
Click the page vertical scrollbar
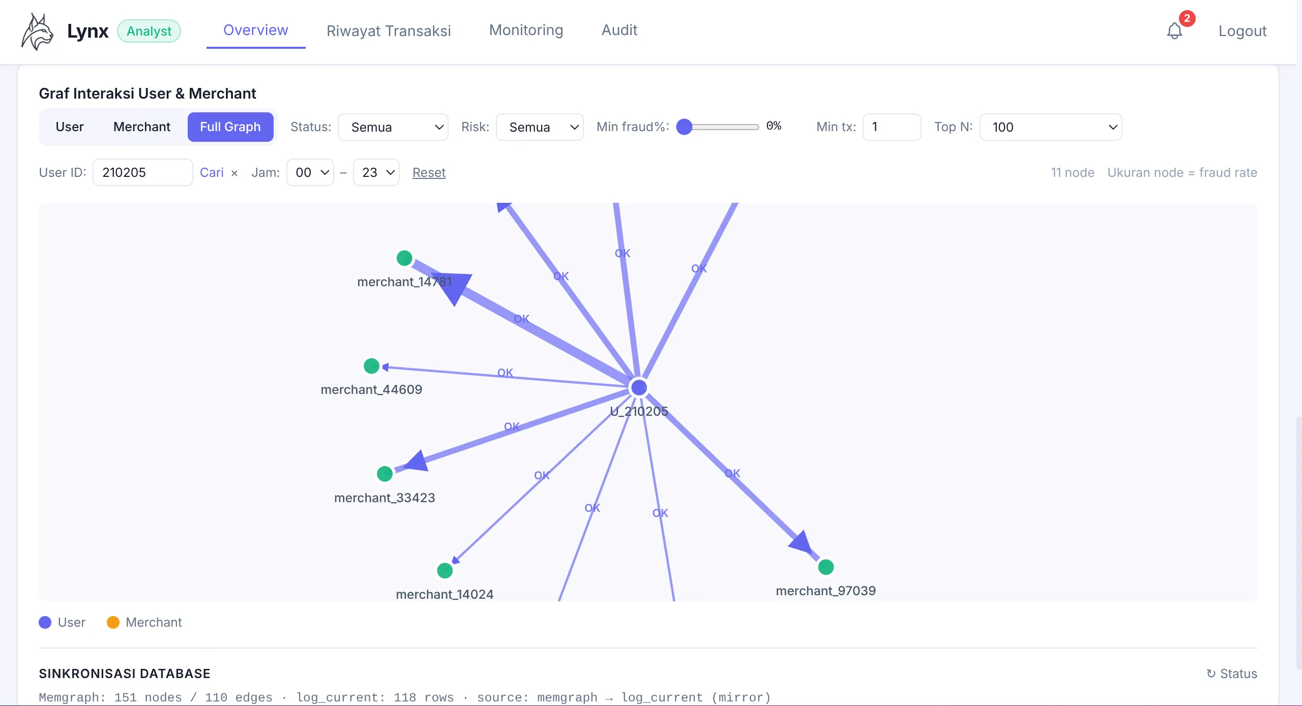click(1298, 542)
